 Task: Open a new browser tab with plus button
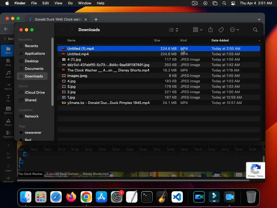(96, 19)
